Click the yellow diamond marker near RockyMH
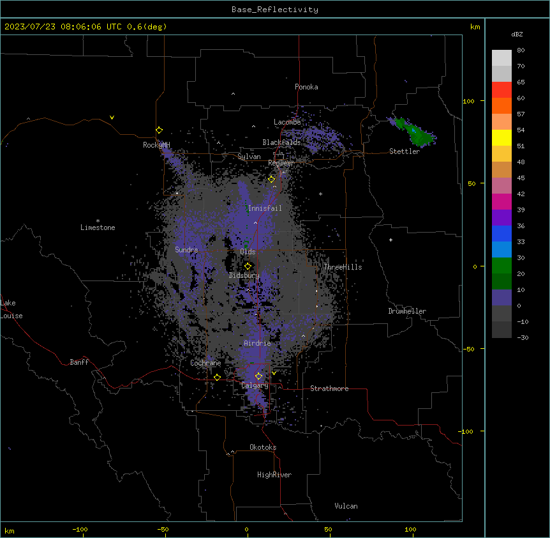550x538 pixels. pyautogui.click(x=159, y=130)
